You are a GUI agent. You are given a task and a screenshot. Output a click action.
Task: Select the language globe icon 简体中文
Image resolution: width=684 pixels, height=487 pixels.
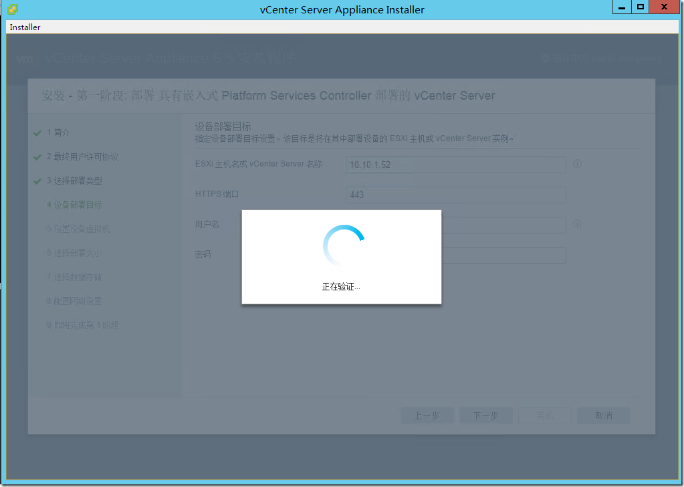546,58
